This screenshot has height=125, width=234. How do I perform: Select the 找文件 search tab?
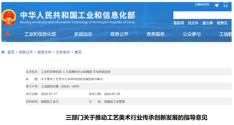193,23
